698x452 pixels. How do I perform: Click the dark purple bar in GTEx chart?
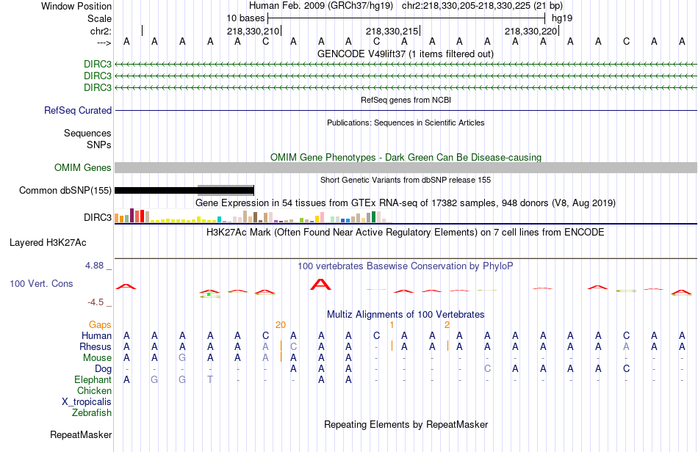[x=132, y=215]
